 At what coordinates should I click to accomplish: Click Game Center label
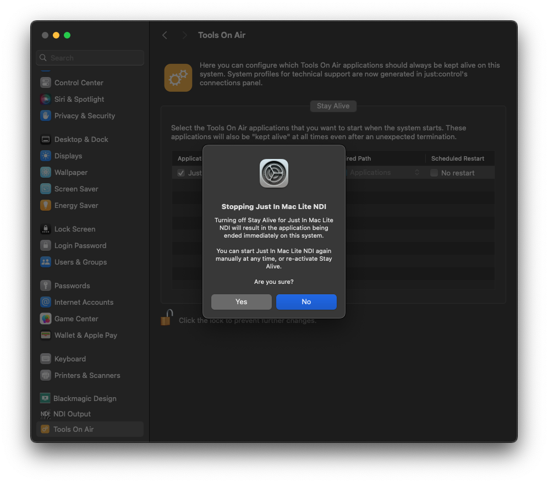pyautogui.click(x=76, y=319)
